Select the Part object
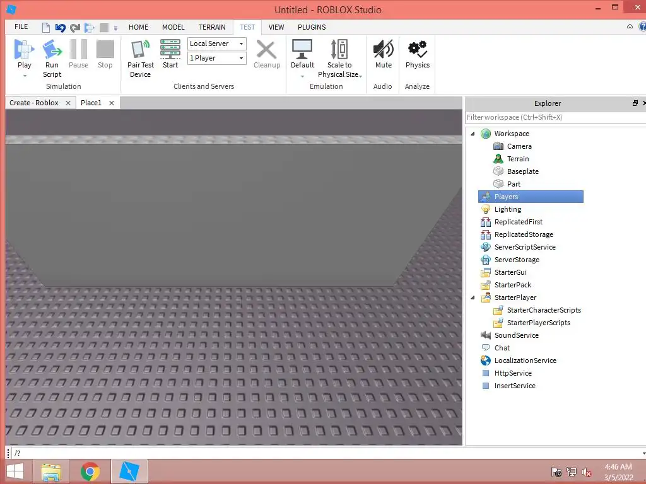The height and width of the screenshot is (484, 646). tap(514, 184)
